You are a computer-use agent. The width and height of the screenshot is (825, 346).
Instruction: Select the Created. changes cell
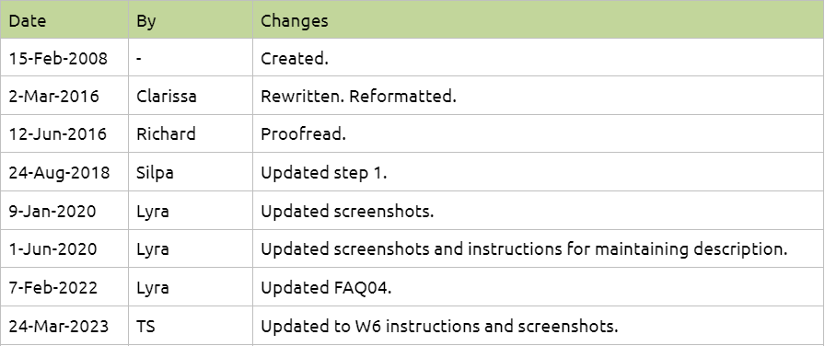click(539, 58)
